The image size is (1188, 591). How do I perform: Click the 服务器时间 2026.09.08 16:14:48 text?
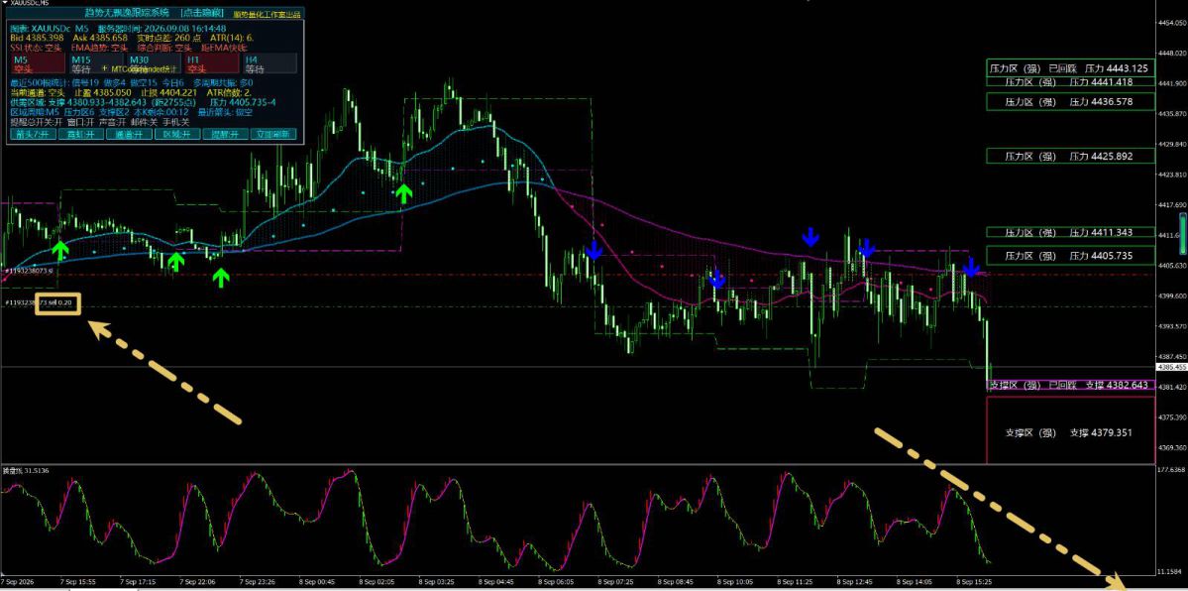coord(162,28)
